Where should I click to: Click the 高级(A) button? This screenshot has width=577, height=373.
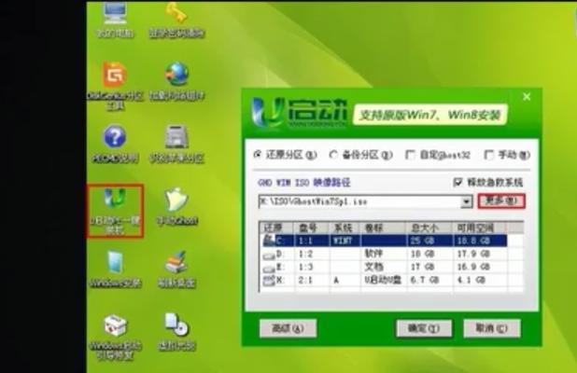288,328
